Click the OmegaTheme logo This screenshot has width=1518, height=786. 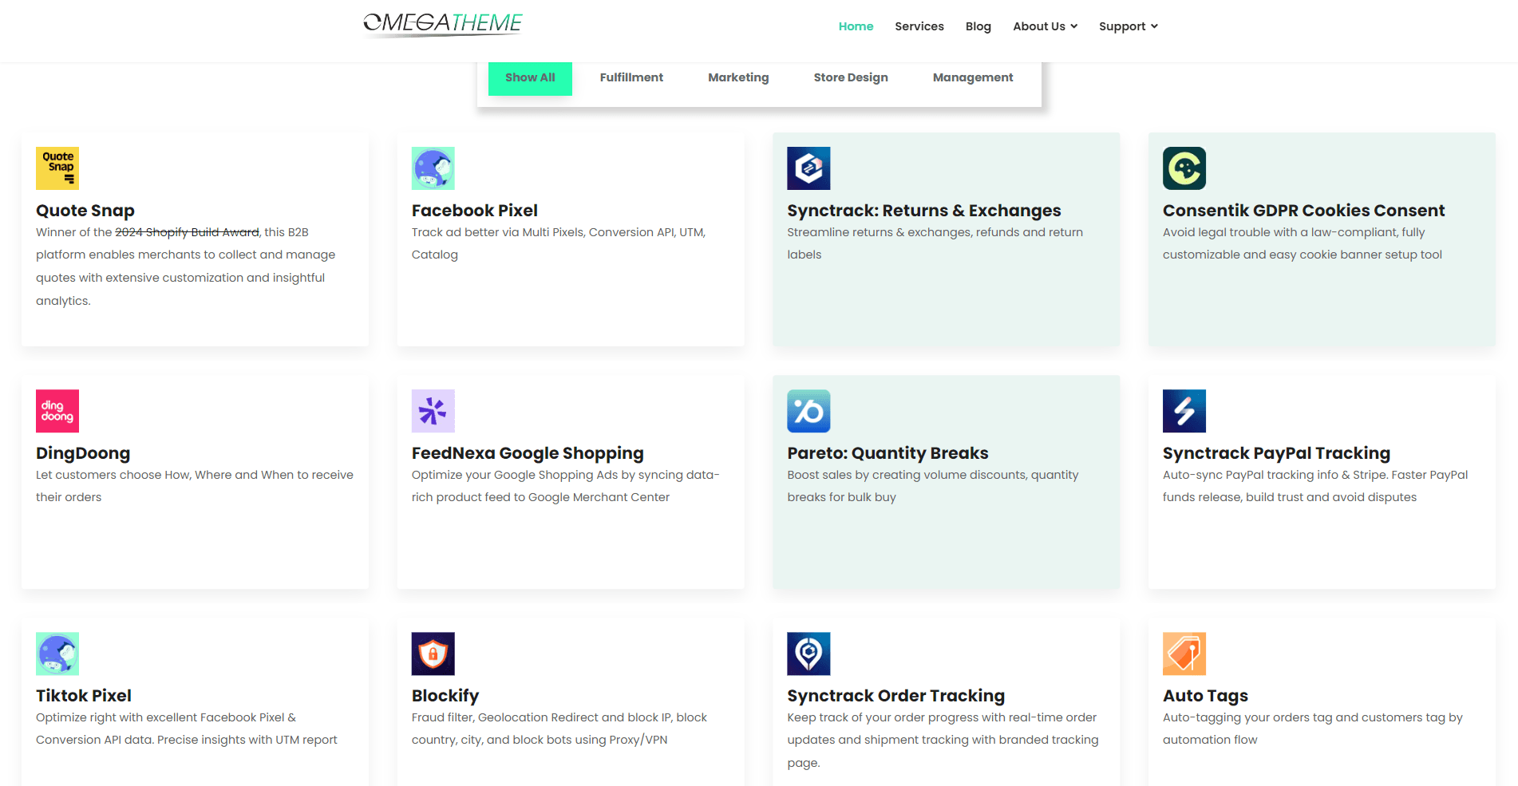(443, 25)
